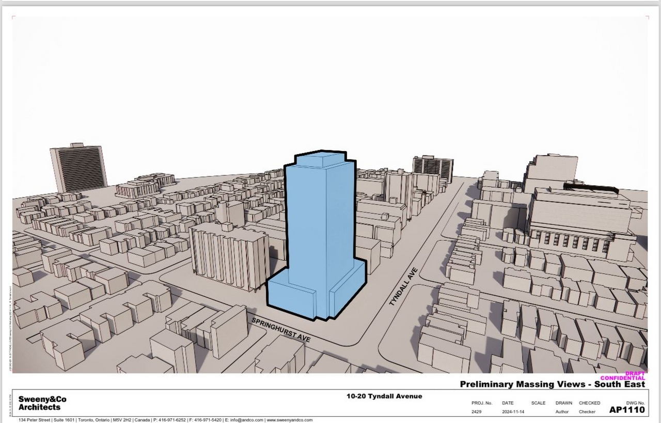Screen dimensions: 661x423
Task: Click the pink DRAFT CONFIDENTIAL stamp
Action: pos(622,376)
